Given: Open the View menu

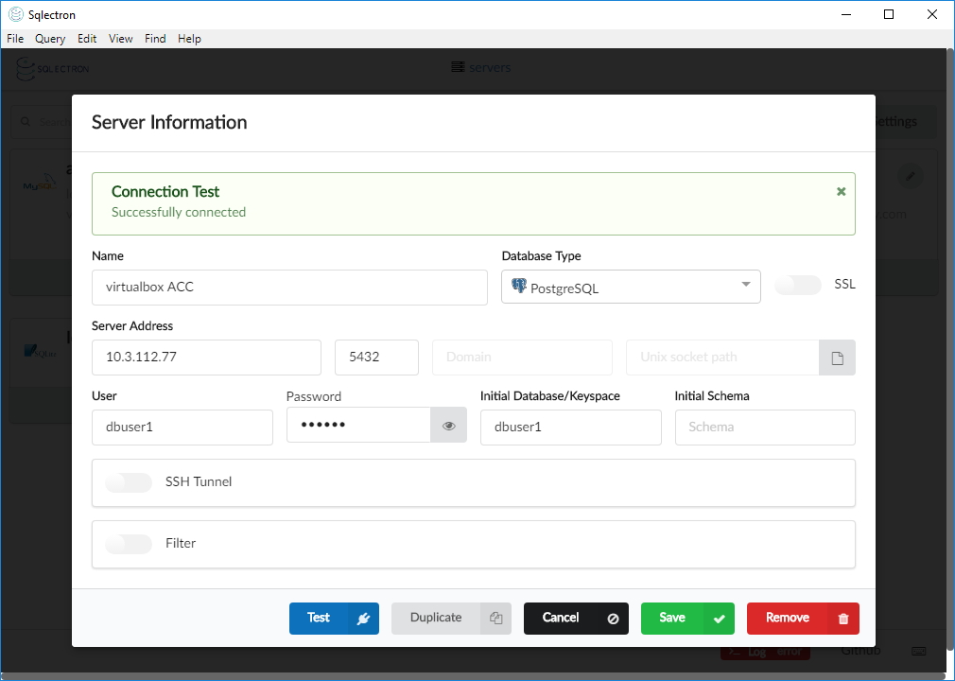Looking at the screenshot, I should coord(121,39).
